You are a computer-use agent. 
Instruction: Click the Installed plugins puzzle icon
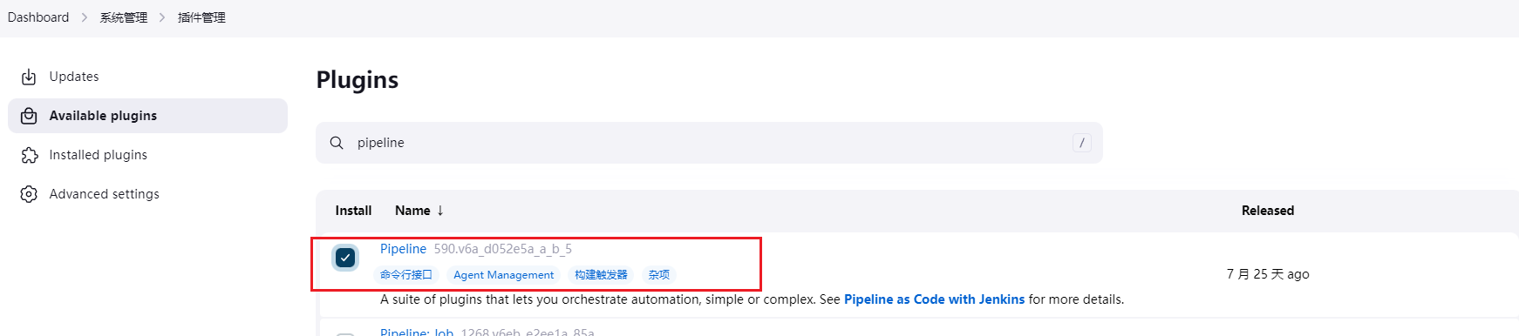tap(29, 155)
